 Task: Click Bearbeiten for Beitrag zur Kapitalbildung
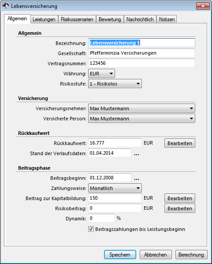tap(180, 198)
